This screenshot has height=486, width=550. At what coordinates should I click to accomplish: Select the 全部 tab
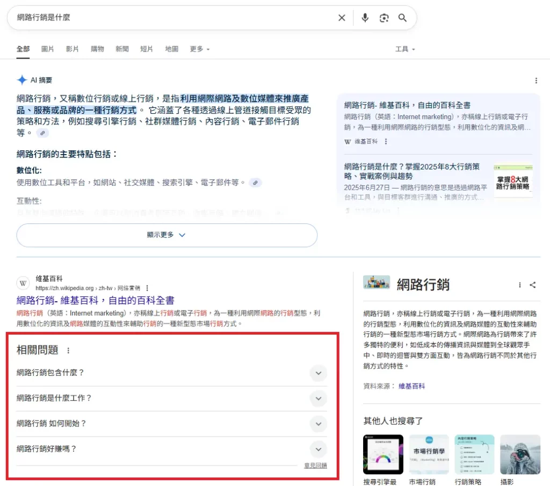pos(23,49)
